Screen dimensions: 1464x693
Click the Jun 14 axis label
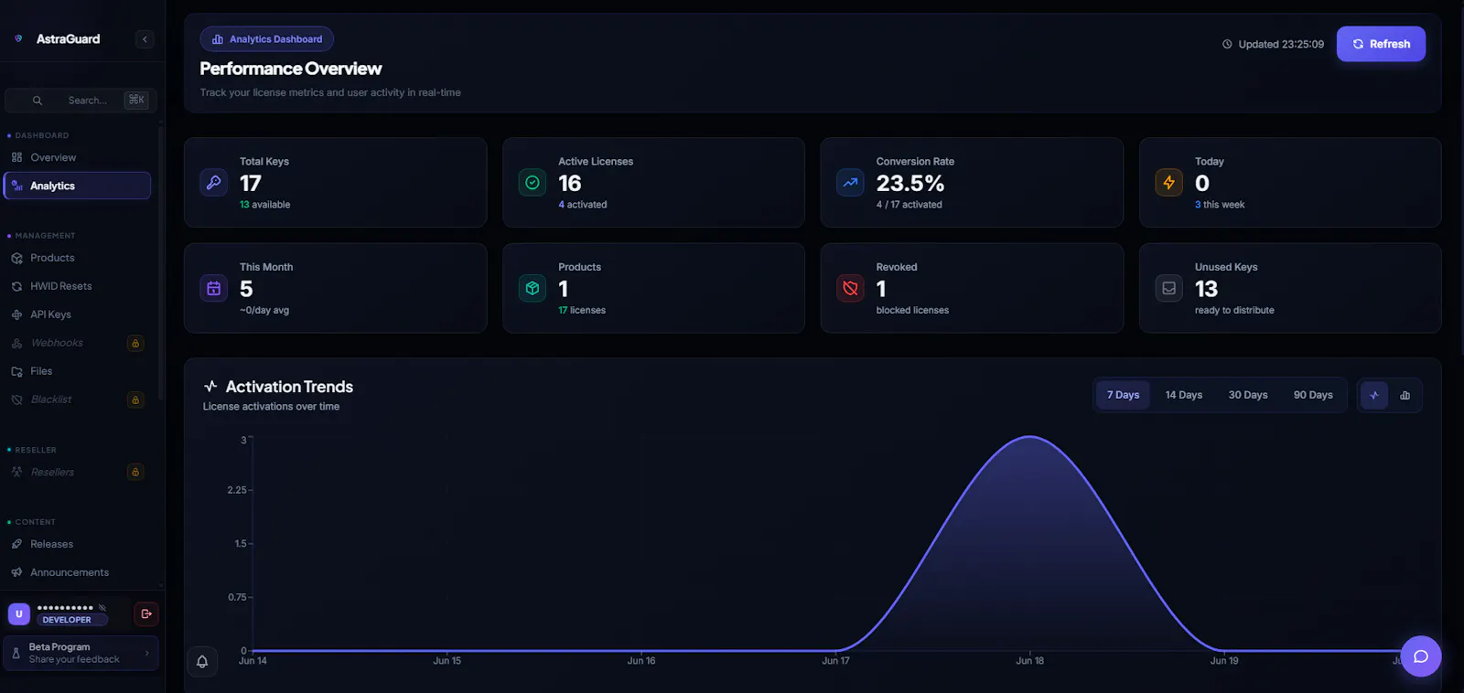click(x=253, y=661)
